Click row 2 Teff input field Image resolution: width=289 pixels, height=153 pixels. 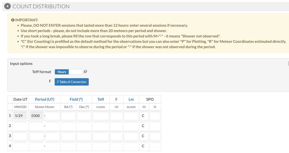(101, 126)
